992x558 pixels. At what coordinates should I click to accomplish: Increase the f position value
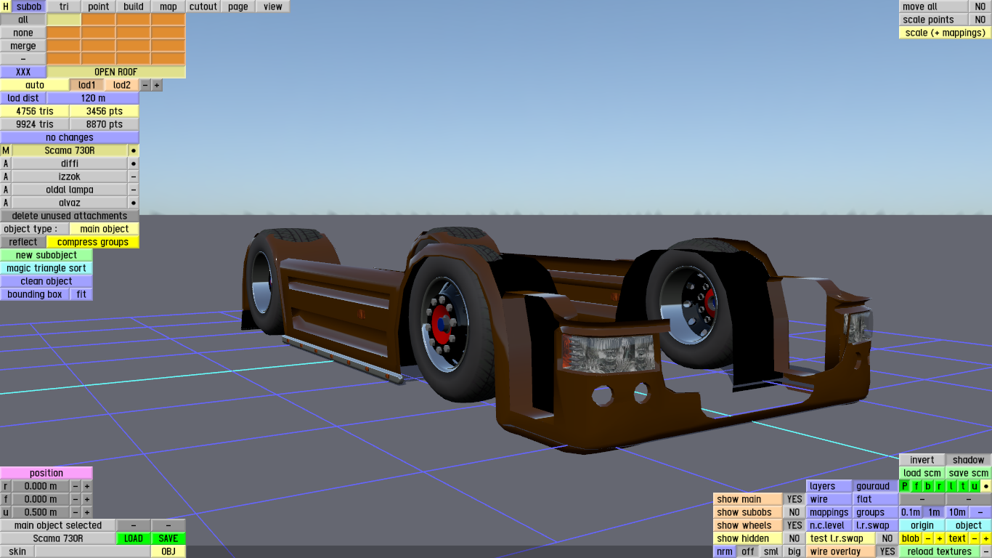pos(87,499)
